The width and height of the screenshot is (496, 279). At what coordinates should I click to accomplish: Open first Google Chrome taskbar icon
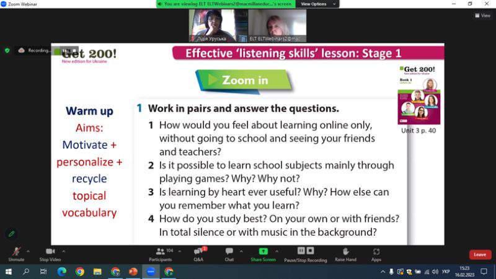pos(80,272)
